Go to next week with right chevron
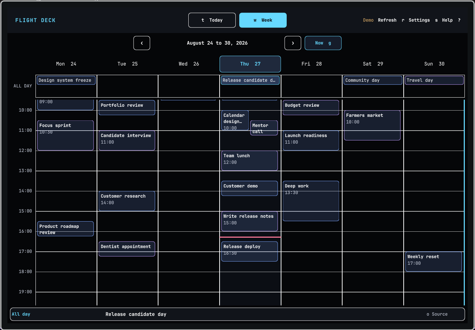 (x=293, y=43)
